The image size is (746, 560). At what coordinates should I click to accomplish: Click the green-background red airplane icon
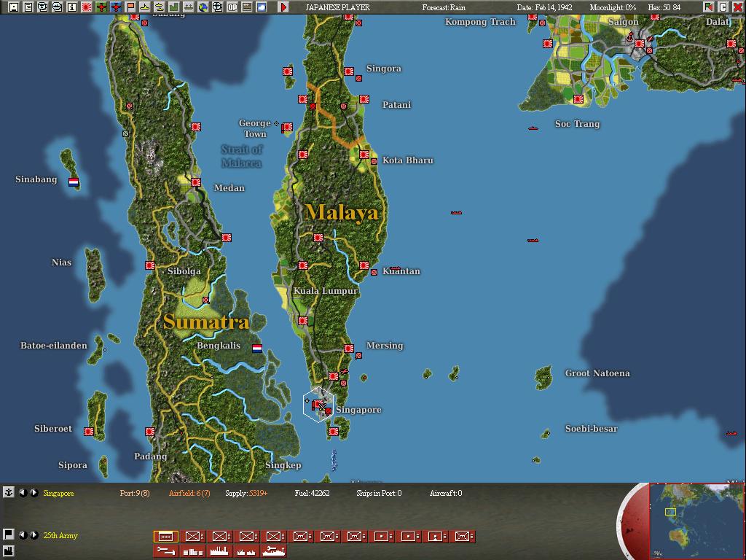click(101, 7)
